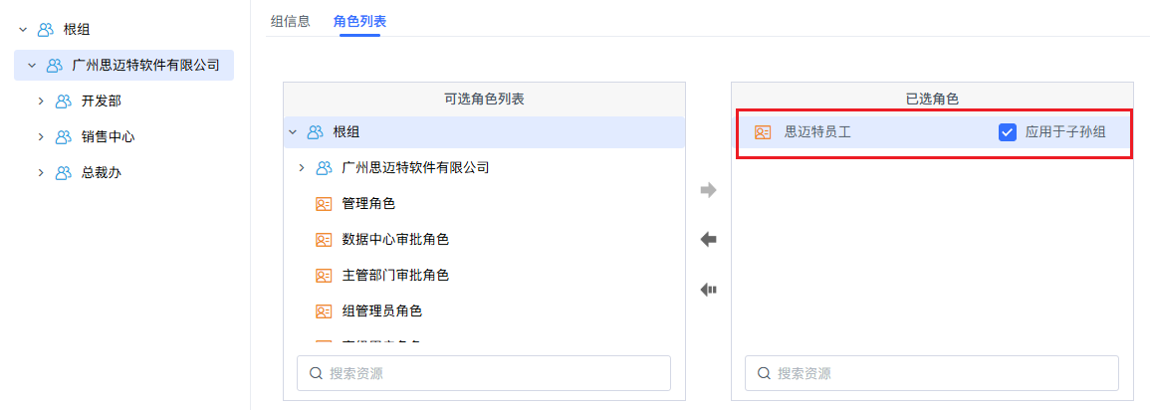
Task: Click the search field under 可选角色列表
Action: (483, 373)
